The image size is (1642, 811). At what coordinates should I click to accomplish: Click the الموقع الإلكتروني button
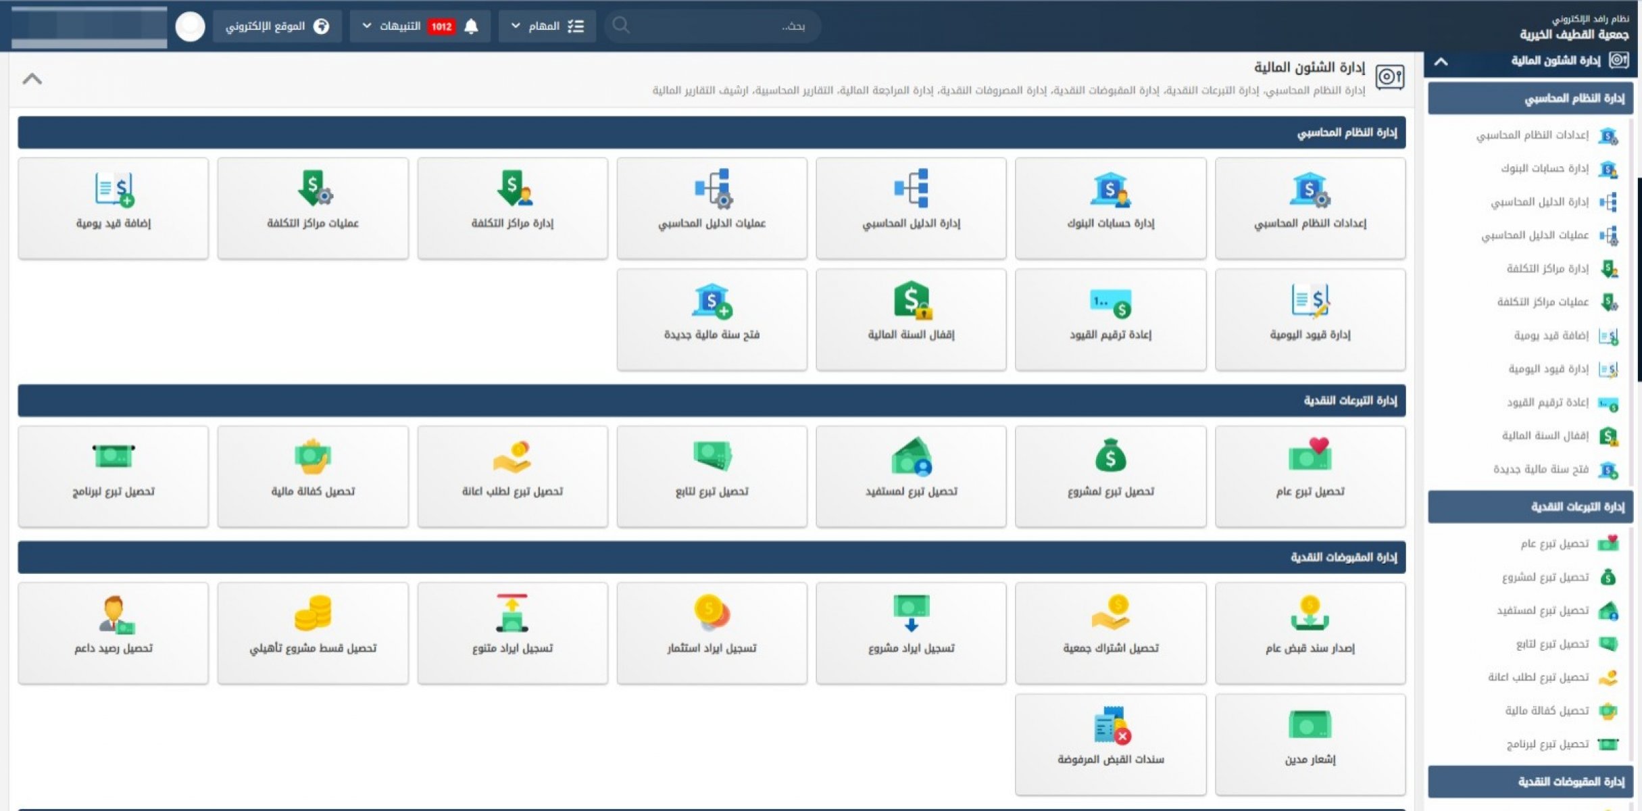click(277, 26)
